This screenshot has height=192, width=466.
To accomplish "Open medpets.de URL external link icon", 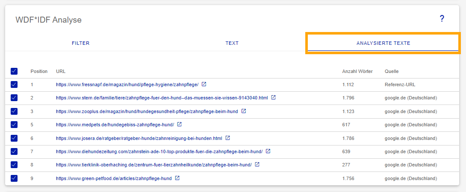I will coord(180,124).
